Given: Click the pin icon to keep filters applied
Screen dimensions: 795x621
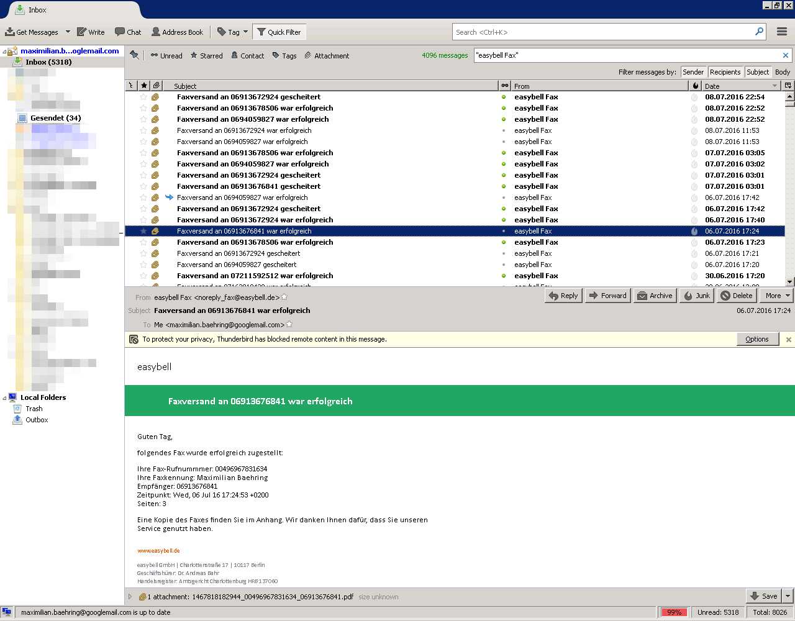Looking at the screenshot, I should (134, 55).
